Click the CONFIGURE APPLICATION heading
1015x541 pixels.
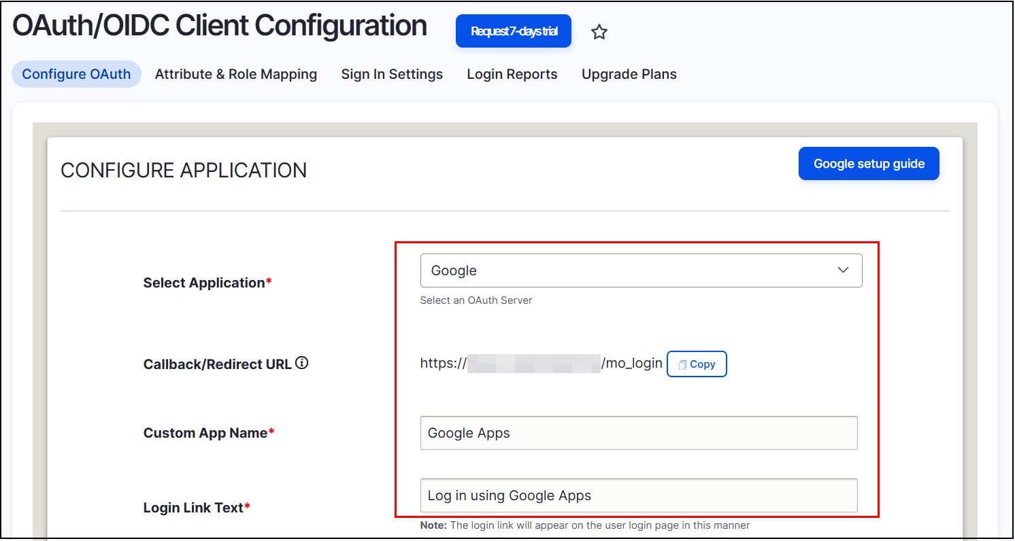(184, 170)
